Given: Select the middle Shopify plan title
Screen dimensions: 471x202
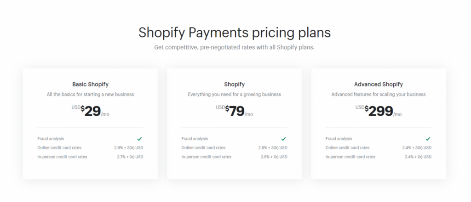Looking at the screenshot, I should (234, 84).
